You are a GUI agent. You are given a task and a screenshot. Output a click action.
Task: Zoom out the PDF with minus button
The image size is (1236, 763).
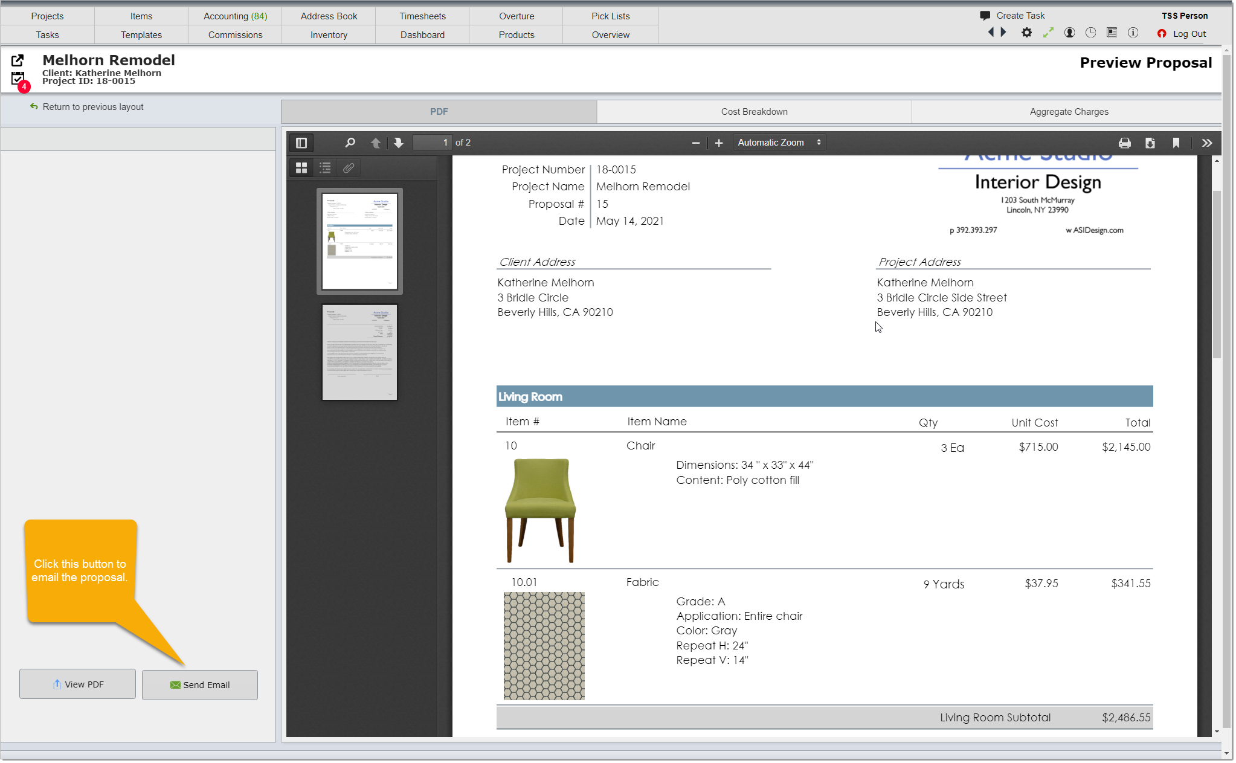[695, 143]
